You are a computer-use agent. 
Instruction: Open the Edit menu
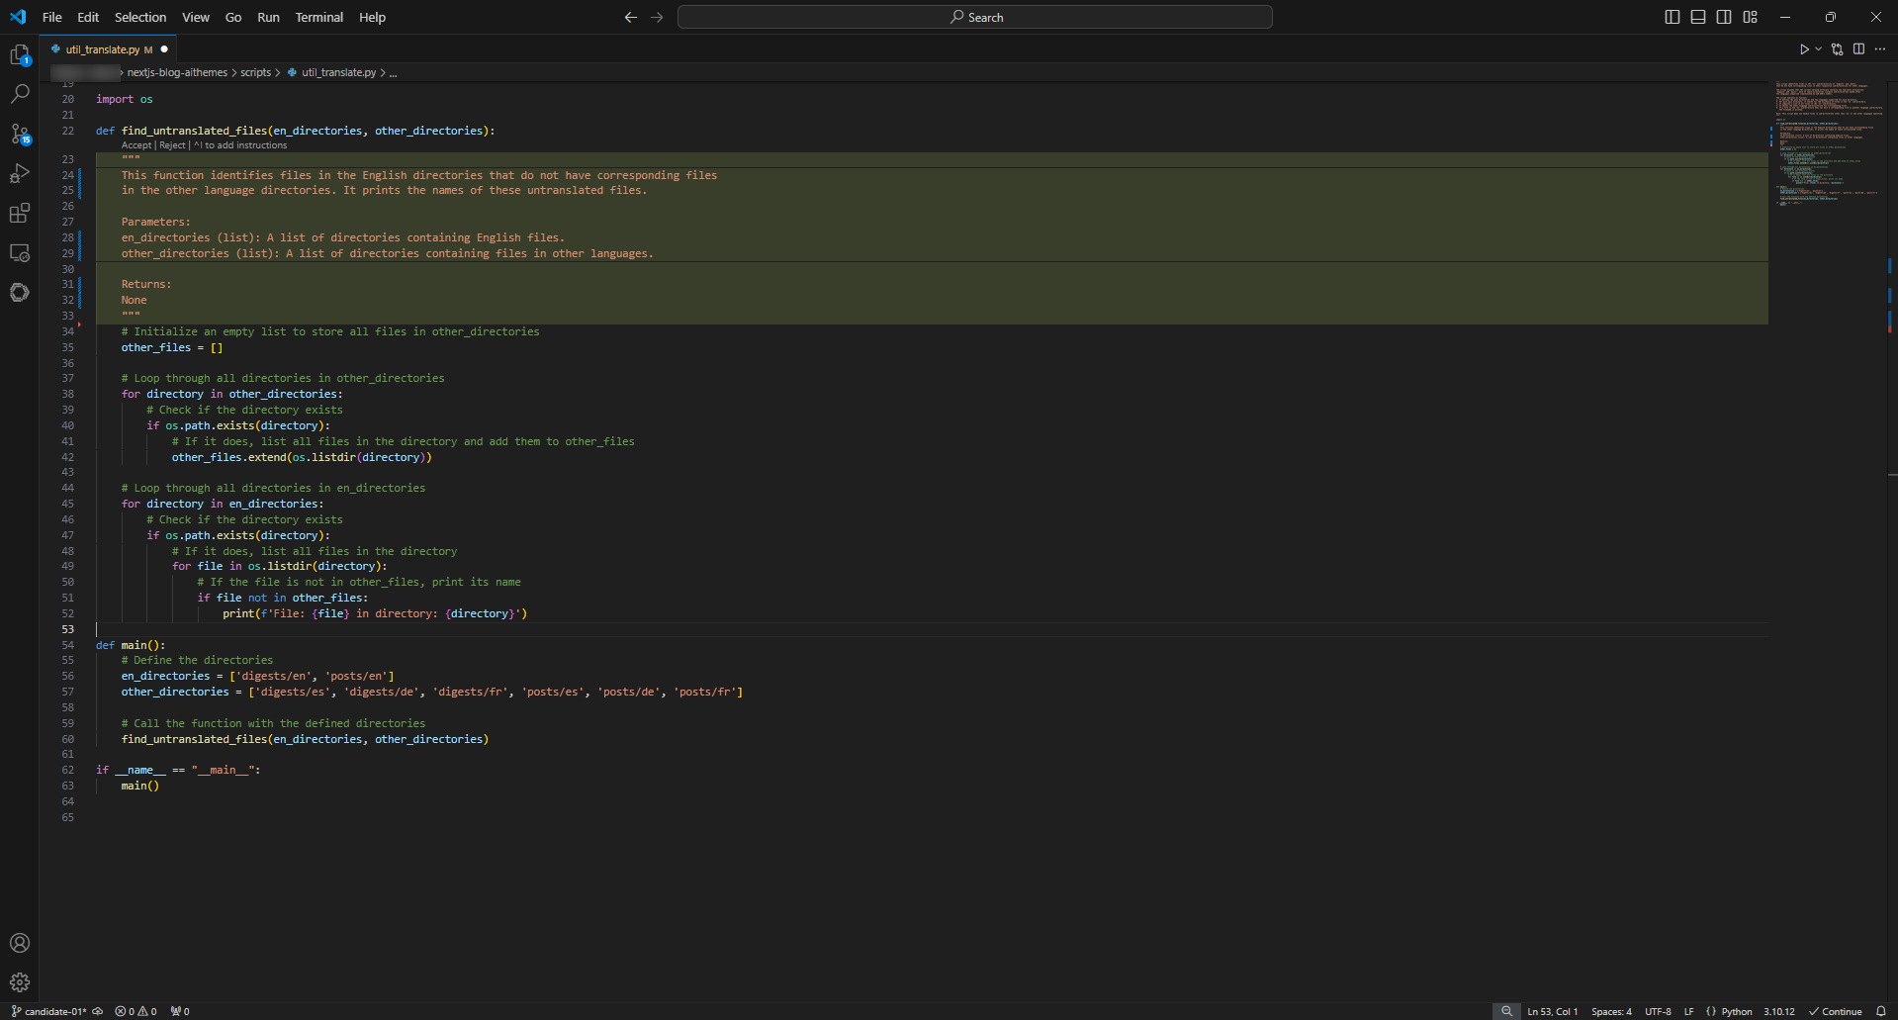88,17
